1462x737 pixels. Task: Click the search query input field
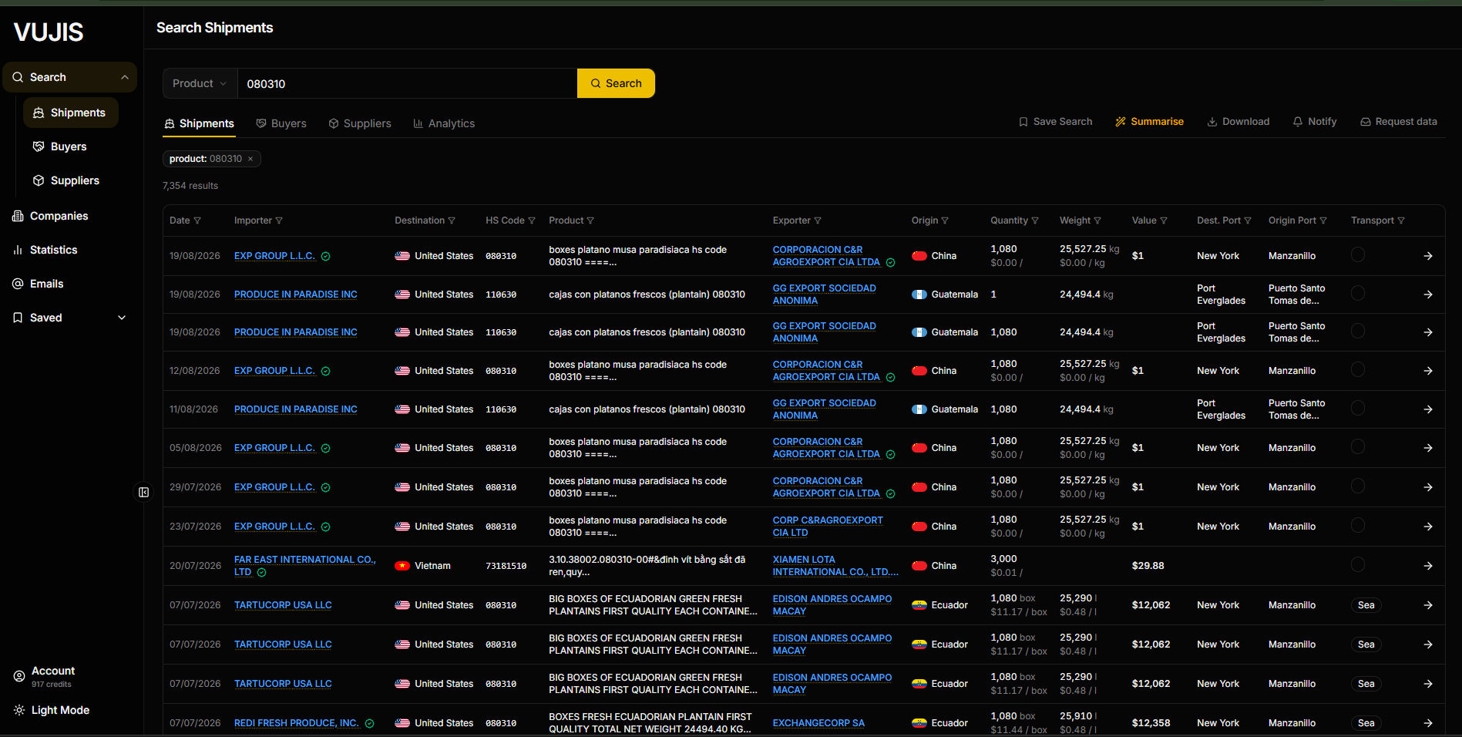pyautogui.click(x=407, y=83)
